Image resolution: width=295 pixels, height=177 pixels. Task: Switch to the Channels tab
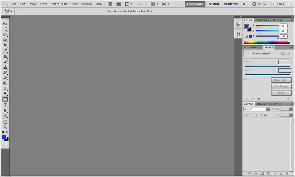(x=263, y=104)
